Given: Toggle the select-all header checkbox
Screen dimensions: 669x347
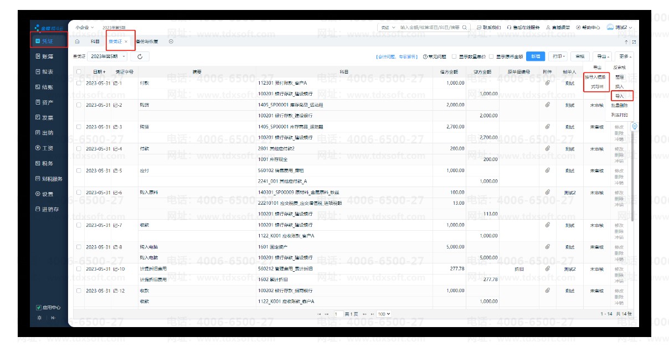Looking at the screenshot, I should coord(79,72).
